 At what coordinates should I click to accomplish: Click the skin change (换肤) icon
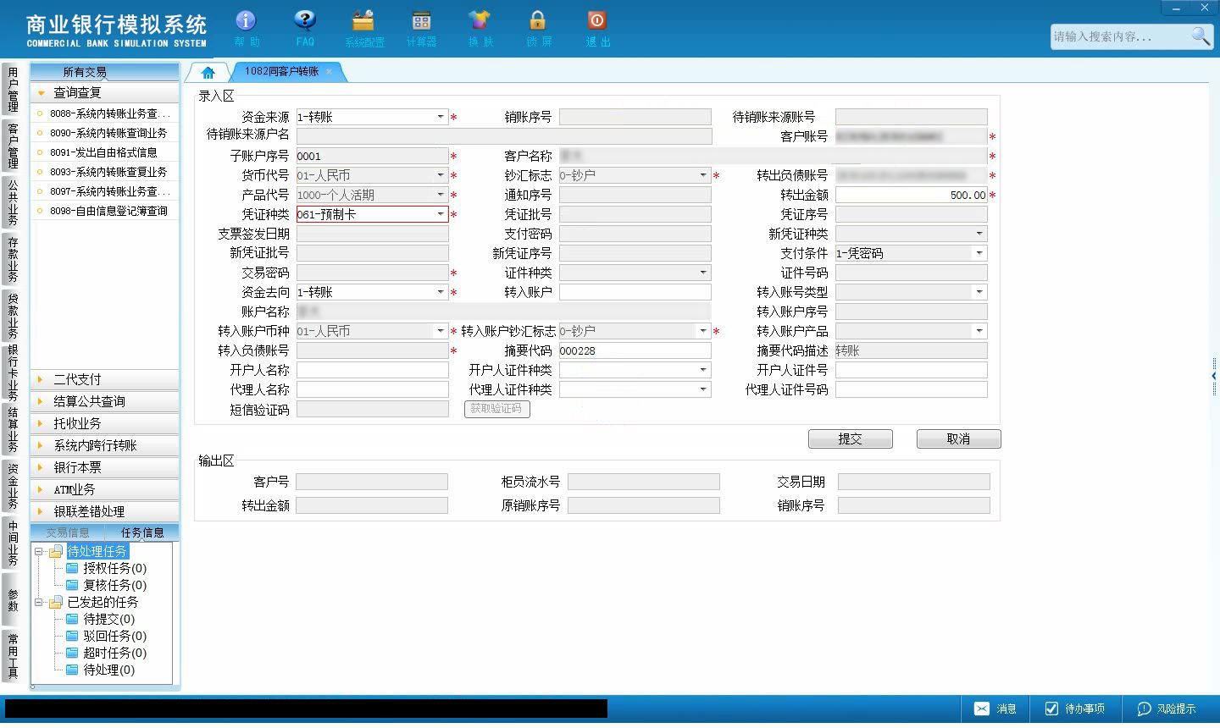[x=480, y=28]
